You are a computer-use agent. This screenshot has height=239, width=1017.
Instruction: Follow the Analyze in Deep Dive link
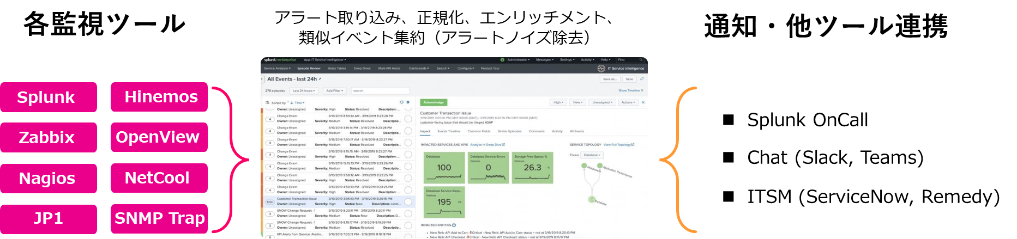pos(488,145)
